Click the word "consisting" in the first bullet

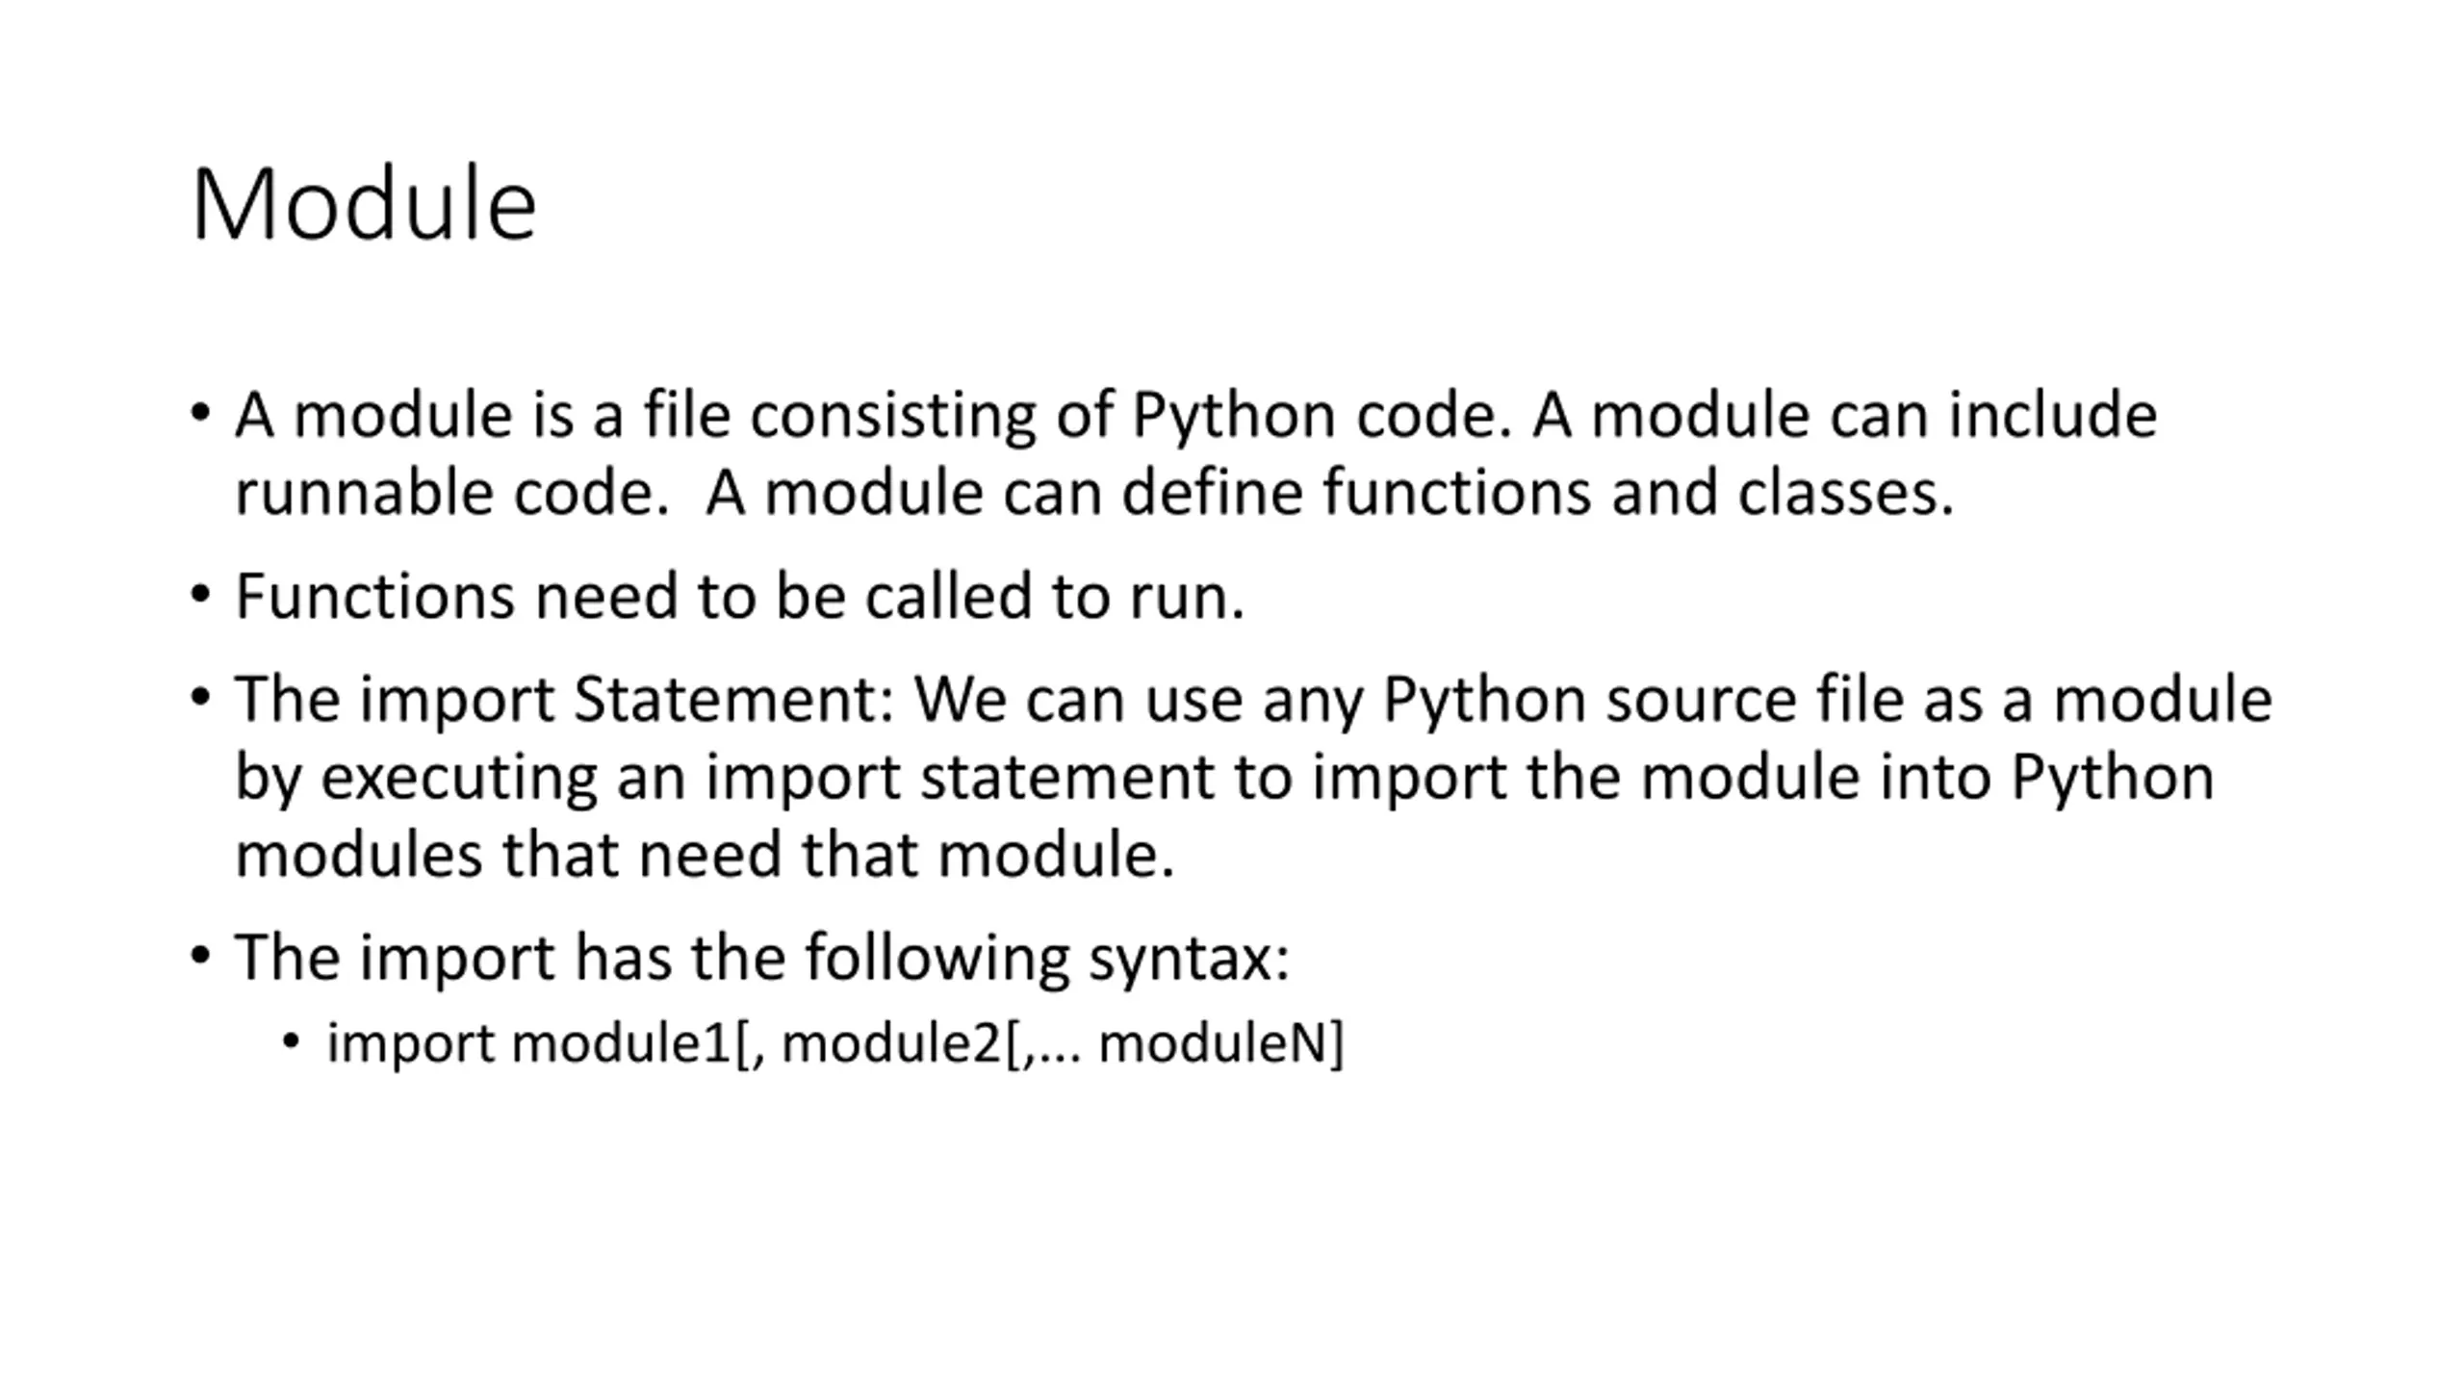coord(893,416)
